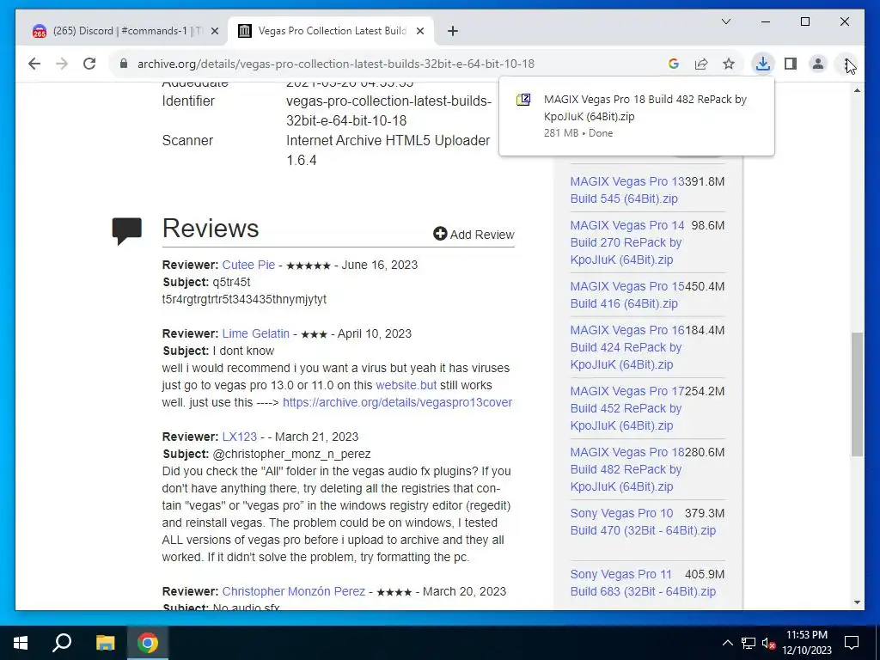Click the forward navigation arrow

tap(62, 64)
